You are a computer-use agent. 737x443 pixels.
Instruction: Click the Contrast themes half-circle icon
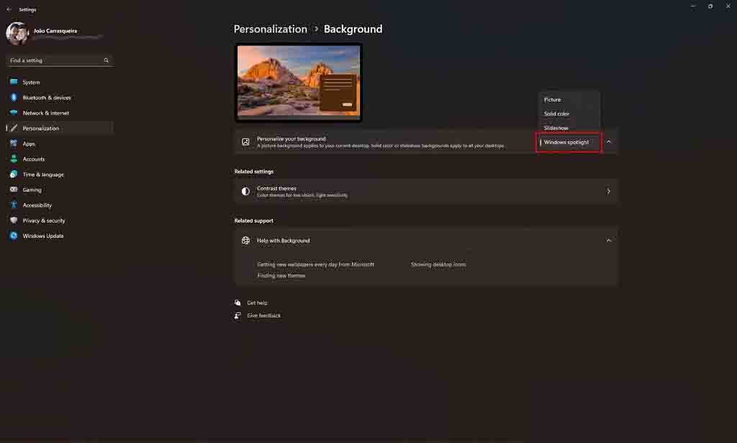tap(245, 191)
